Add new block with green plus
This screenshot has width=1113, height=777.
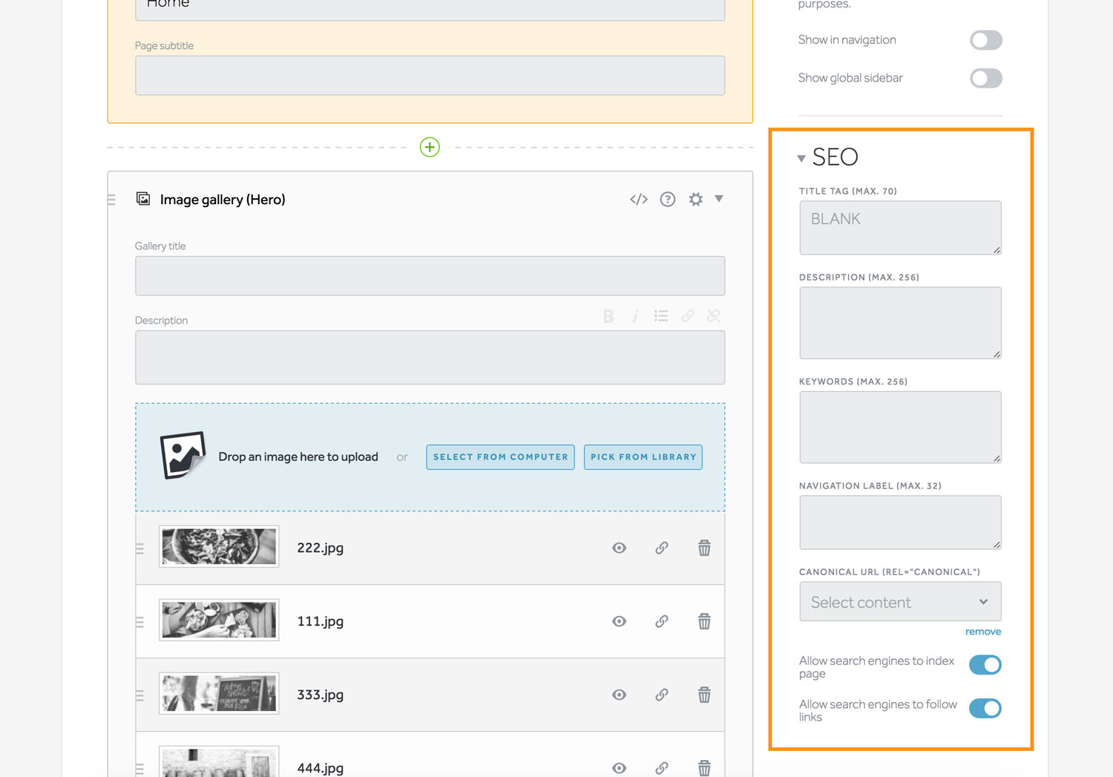[x=430, y=147]
